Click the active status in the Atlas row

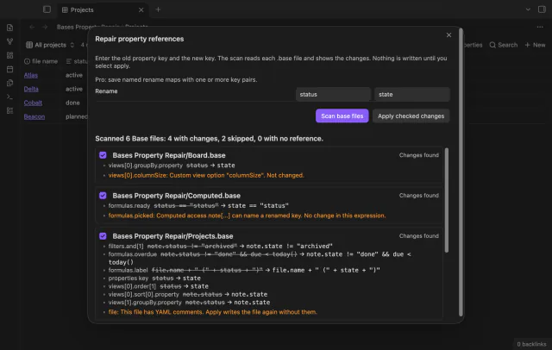point(74,75)
